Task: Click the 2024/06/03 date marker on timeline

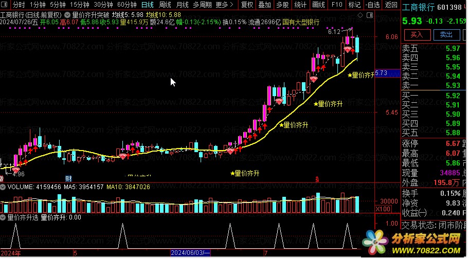Action: 190,253
